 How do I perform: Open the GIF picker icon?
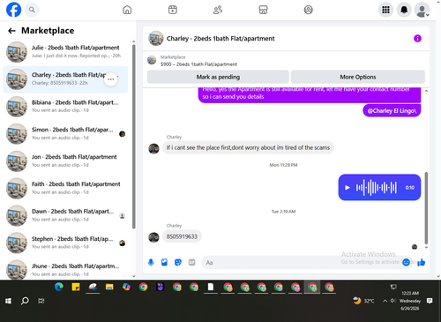[191, 262]
